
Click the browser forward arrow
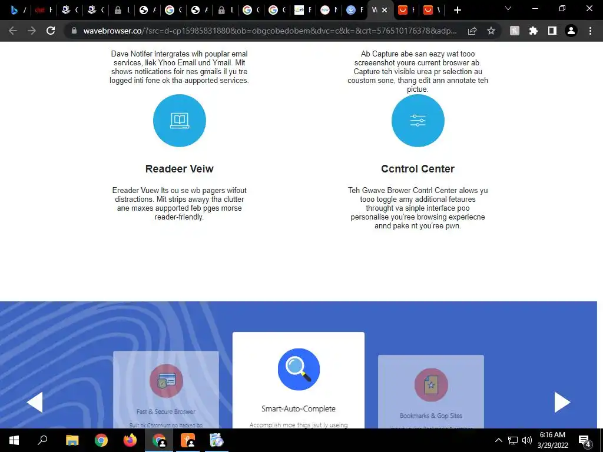(32, 31)
